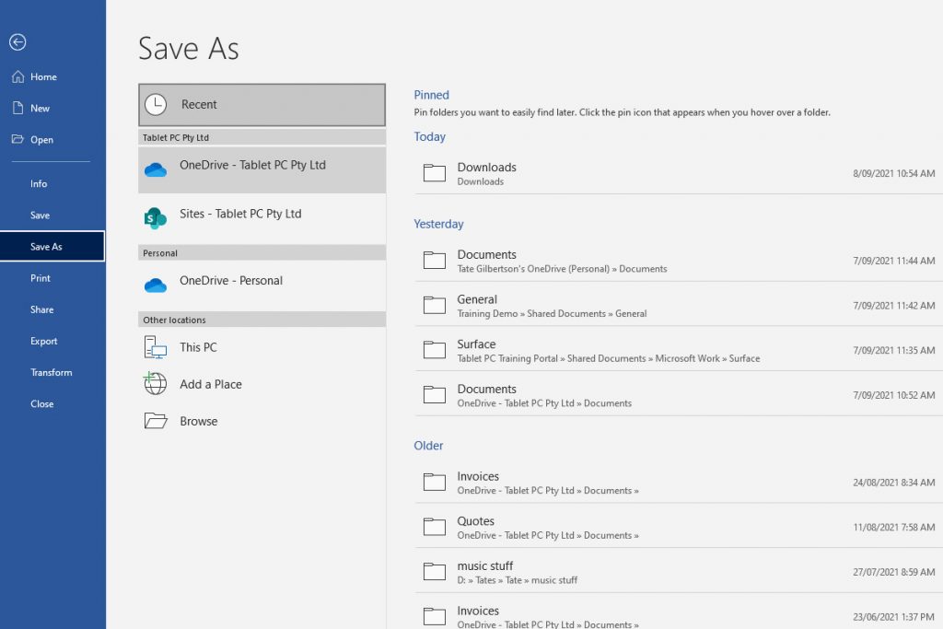The width and height of the screenshot is (943, 629).
Task: Click folder icon of music stuff row
Action: [435, 571]
